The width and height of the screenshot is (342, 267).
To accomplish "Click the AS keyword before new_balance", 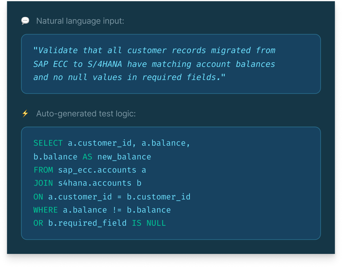I will click(x=87, y=157).
